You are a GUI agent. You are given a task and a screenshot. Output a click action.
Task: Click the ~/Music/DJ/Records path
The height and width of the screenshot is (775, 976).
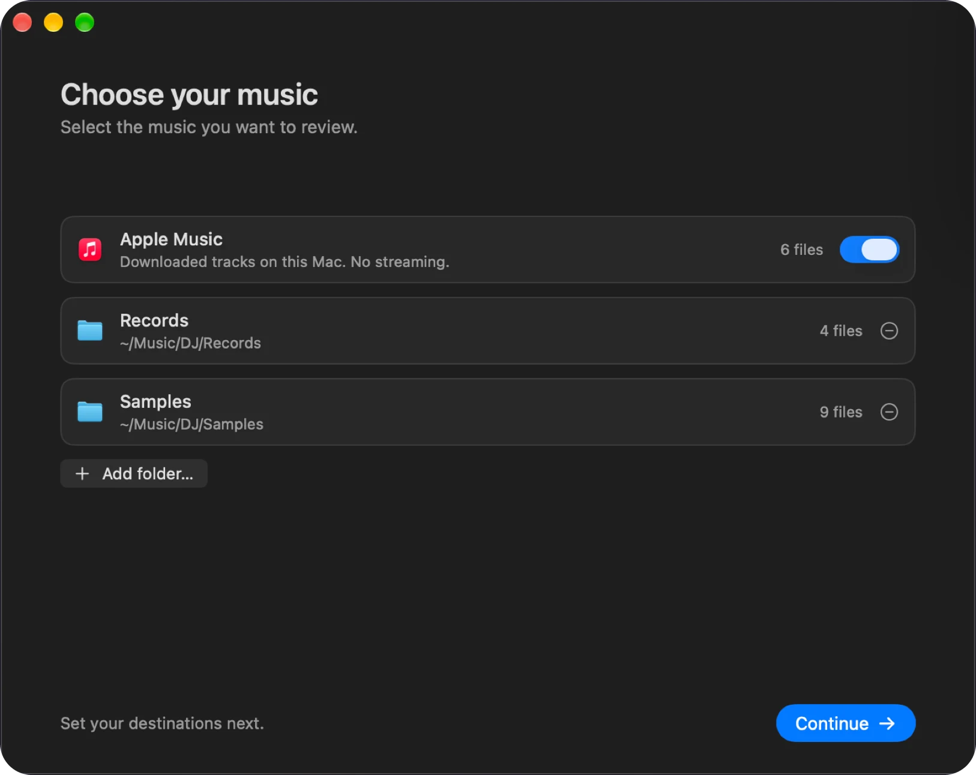tap(190, 343)
